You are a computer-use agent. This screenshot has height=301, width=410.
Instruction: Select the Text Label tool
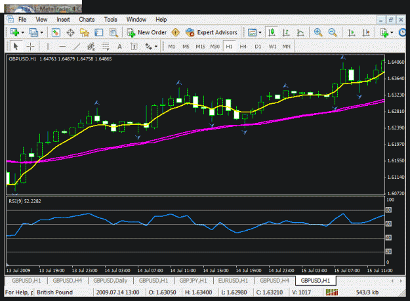point(134,47)
